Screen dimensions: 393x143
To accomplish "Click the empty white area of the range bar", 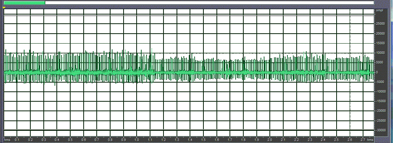I will click(210, 3).
